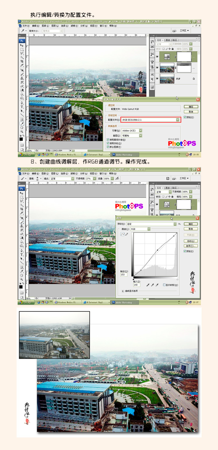The width and height of the screenshot is (218, 450).
Task: Select the Crop tool in the upper screenshot toolbox
Action: tap(22, 61)
